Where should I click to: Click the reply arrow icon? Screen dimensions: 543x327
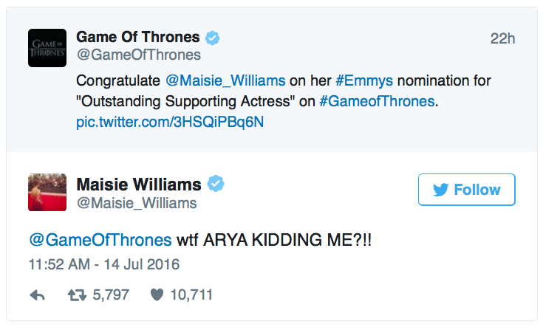click(38, 295)
